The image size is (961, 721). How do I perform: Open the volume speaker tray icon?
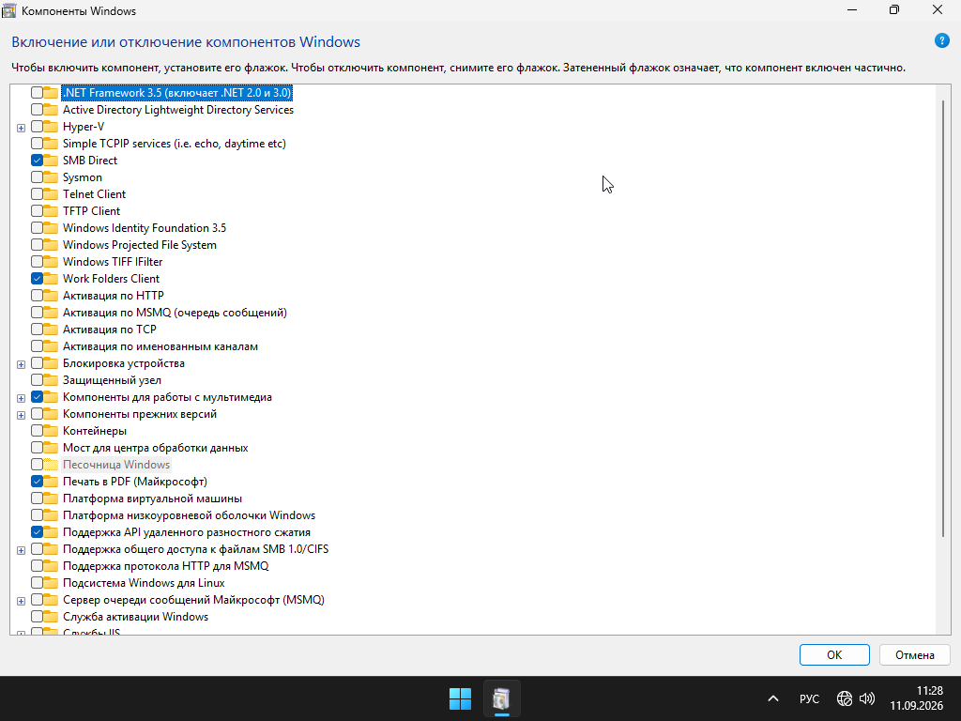pyautogui.click(x=866, y=698)
